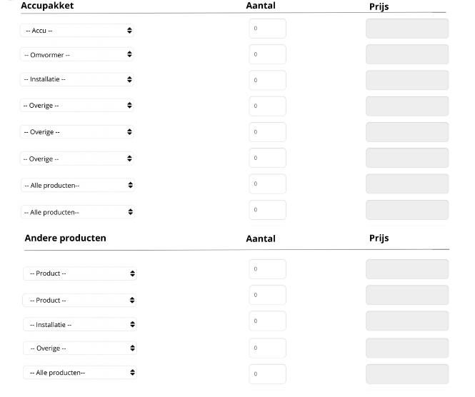Click the Prijs field beside Omvormer

point(407,54)
